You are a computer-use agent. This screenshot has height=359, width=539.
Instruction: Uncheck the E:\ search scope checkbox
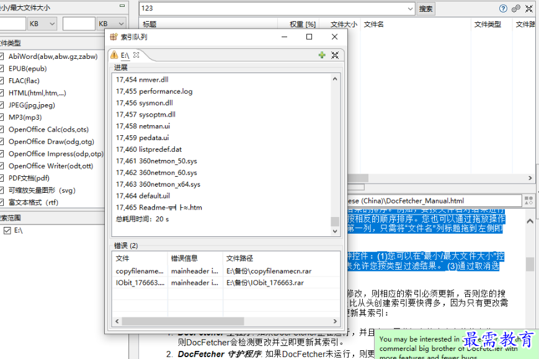point(7,231)
